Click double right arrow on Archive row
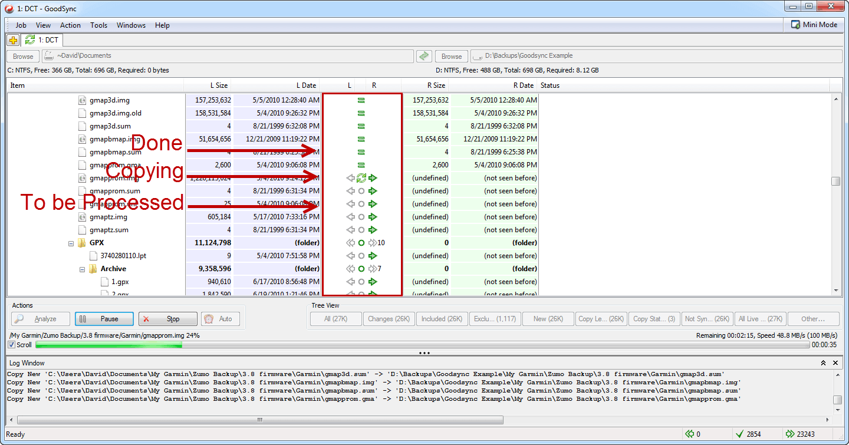The image size is (849, 445). [373, 269]
